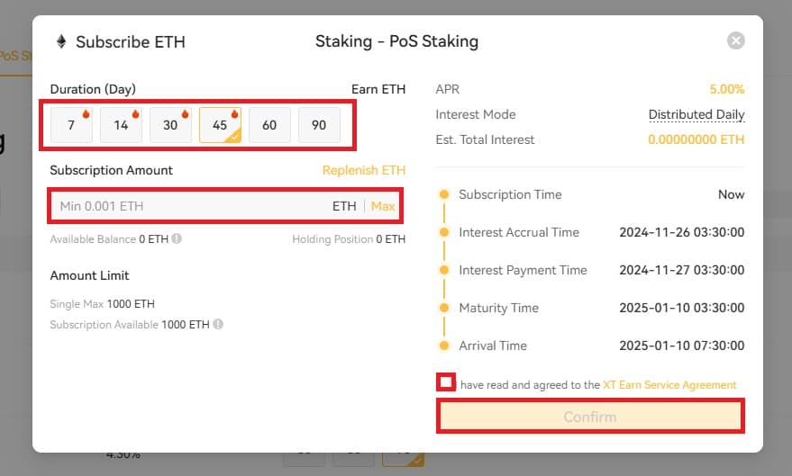Open the Replenish ETH link
792x476 pixels.
pyautogui.click(x=364, y=170)
